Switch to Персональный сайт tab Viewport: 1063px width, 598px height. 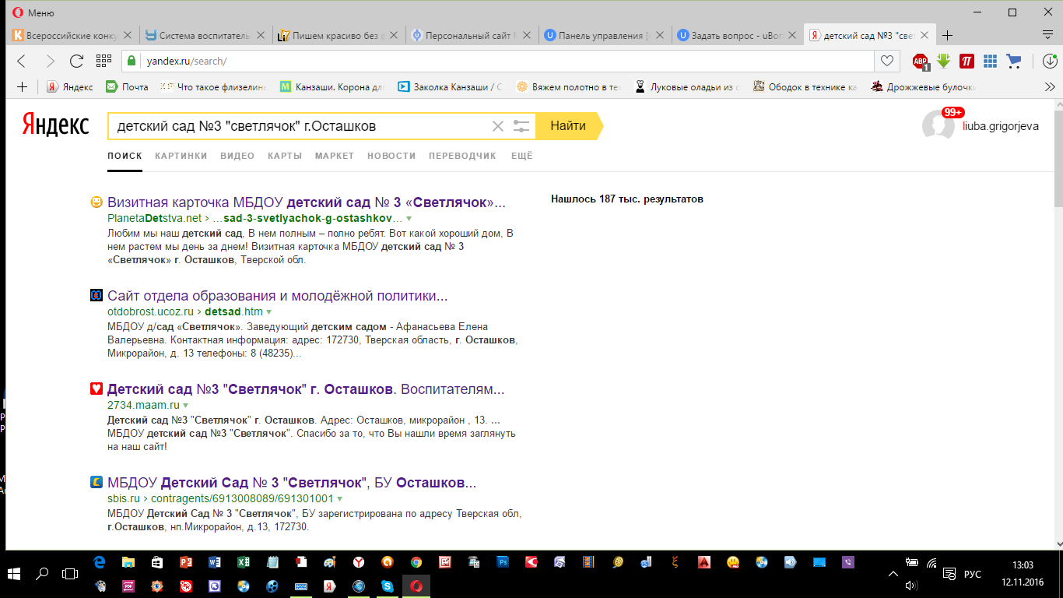(473, 35)
